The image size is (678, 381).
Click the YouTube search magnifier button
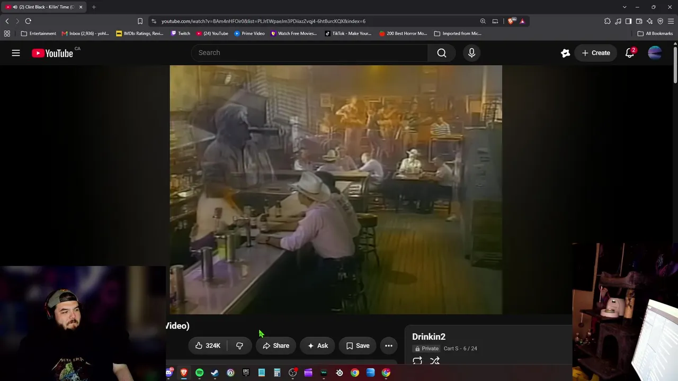pyautogui.click(x=442, y=53)
